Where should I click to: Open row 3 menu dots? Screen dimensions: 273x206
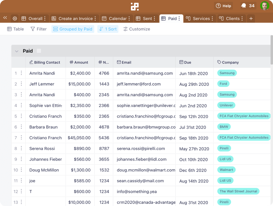(x=21, y=94)
